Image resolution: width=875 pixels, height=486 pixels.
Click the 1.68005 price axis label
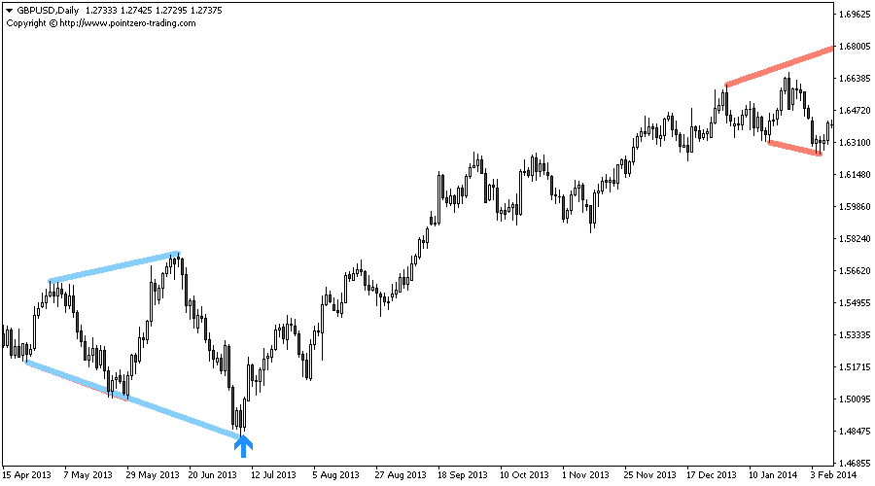[854, 47]
